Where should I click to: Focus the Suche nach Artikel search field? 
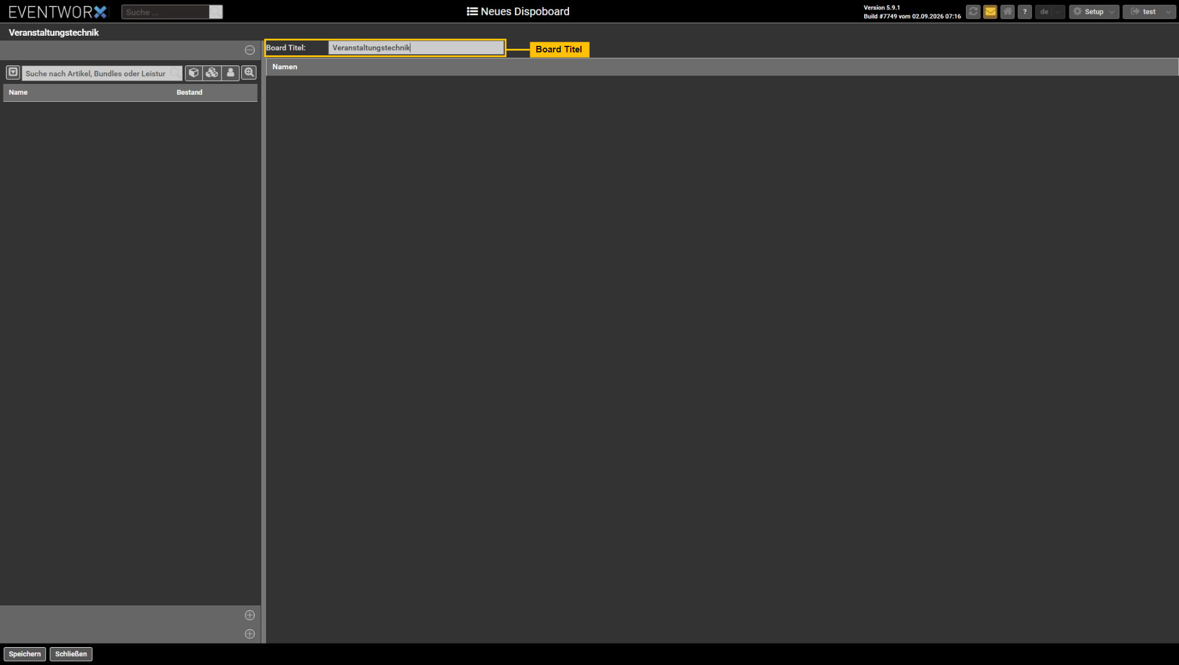102,73
